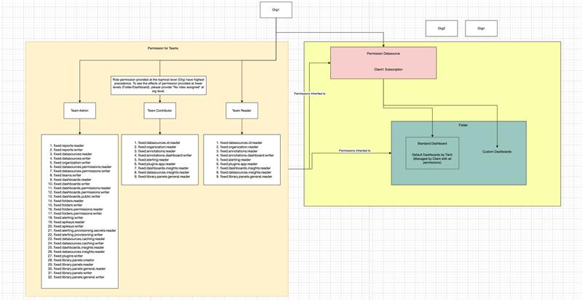The height and width of the screenshot is (301, 582).
Task: Select the Orgn box
Action: 481,28
